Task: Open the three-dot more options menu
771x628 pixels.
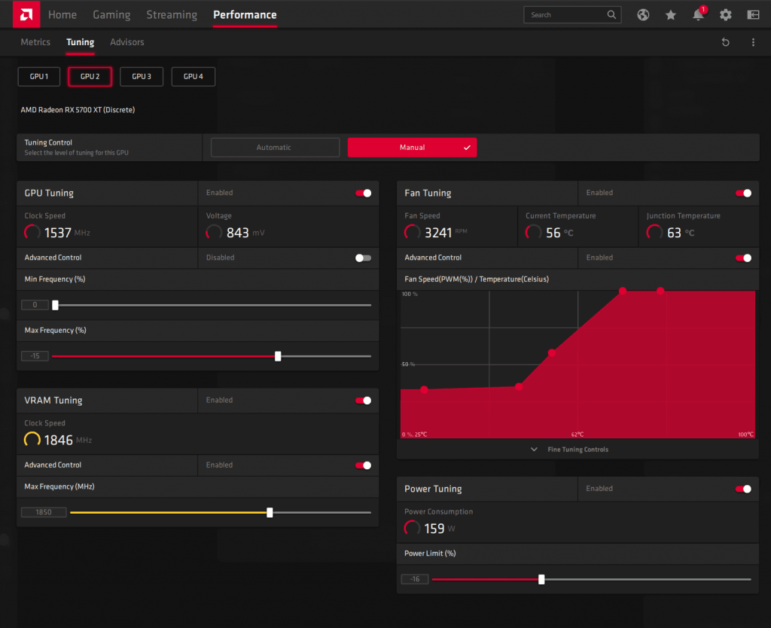Action: pyautogui.click(x=753, y=42)
